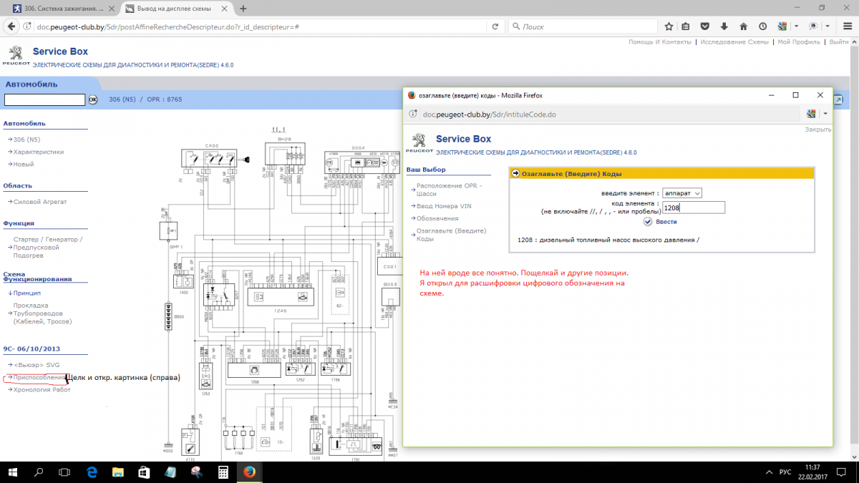
Task: Reload the page with the refresh icon
Action: [x=495, y=26]
